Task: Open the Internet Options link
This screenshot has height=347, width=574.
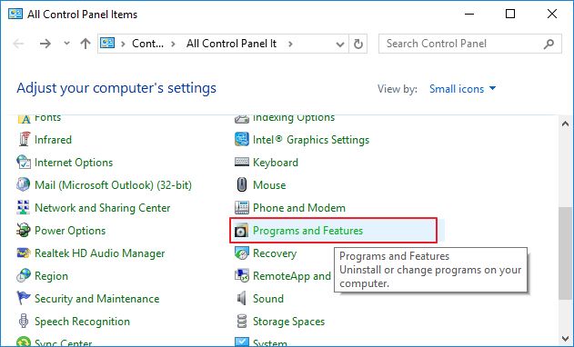Action: tap(74, 163)
